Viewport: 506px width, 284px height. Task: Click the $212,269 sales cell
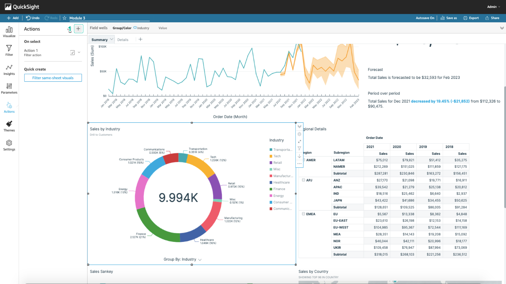pyautogui.click(x=377, y=167)
